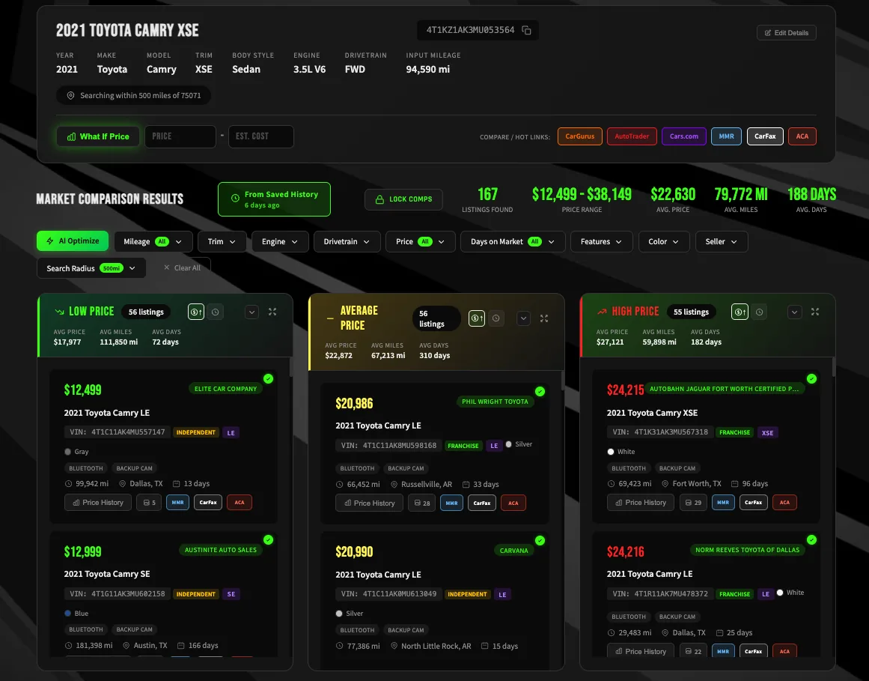The height and width of the screenshot is (681, 869).
Task: Open CarFax for Phil Wright Toyota listing
Action: (x=481, y=503)
